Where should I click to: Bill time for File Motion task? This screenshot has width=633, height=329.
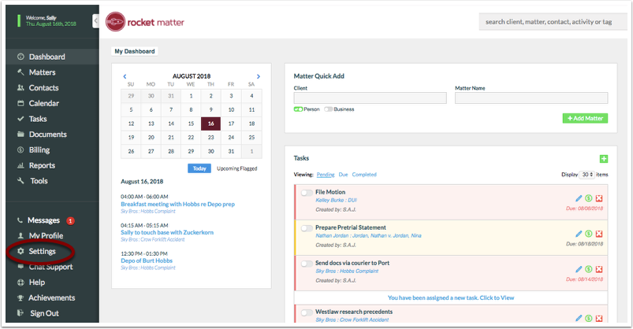[589, 198]
